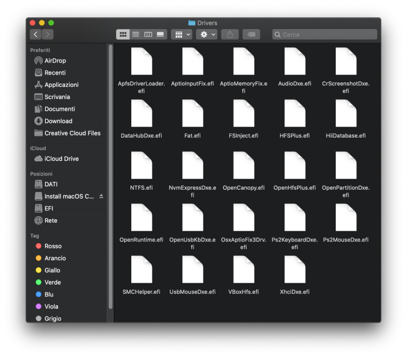Image resolution: width=407 pixels, height=357 pixels.
Task: Select the NvmExpressDxe.efi file
Action: [192, 174]
